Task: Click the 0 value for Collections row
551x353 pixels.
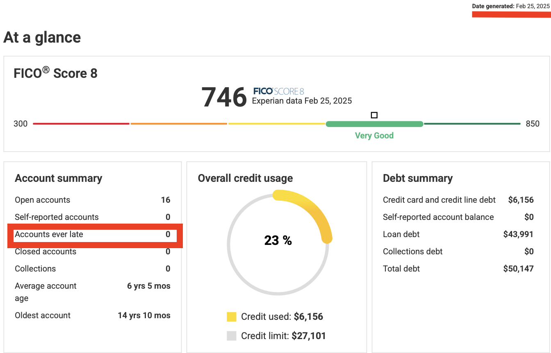Action: [x=168, y=269]
